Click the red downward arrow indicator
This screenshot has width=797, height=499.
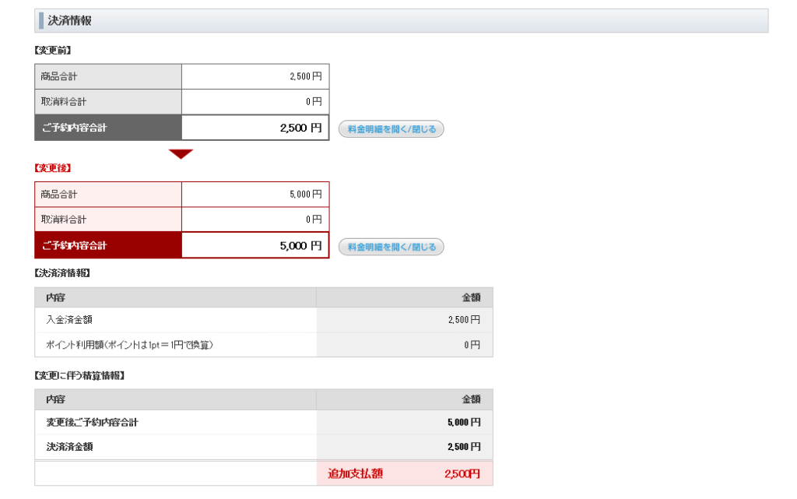point(181,154)
